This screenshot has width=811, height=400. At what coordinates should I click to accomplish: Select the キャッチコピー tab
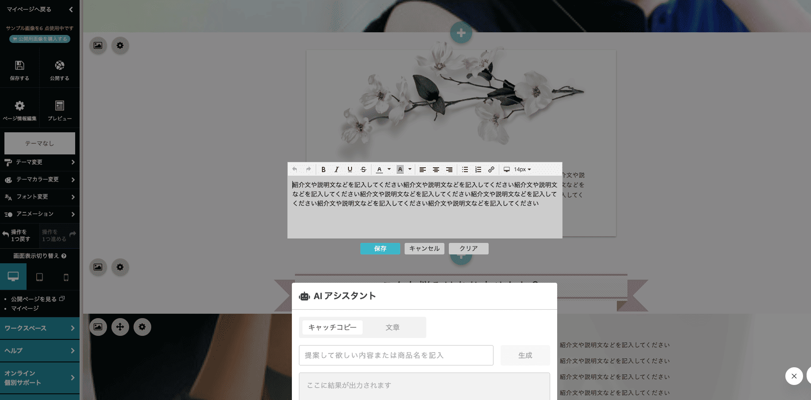[x=333, y=327]
